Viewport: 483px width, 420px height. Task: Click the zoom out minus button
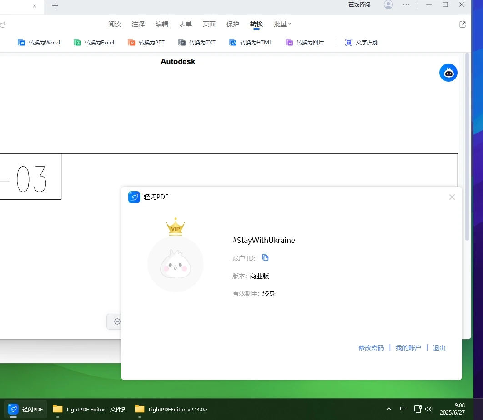pos(117,321)
